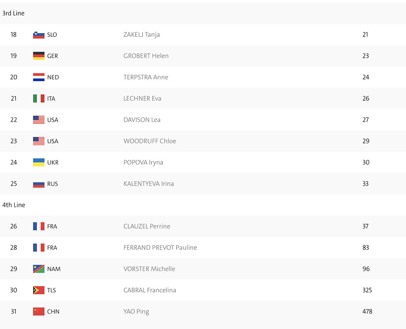Click the Netherlands flag icon
406x329 pixels.
point(39,77)
